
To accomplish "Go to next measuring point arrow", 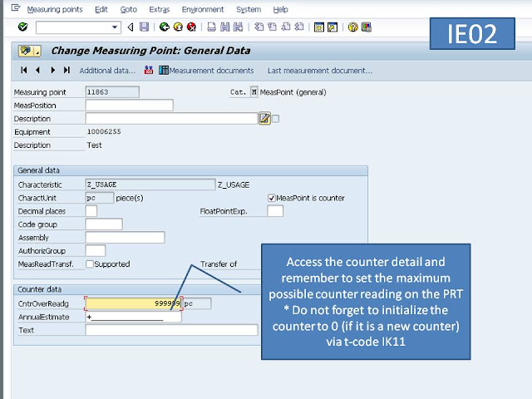I will point(52,70).
